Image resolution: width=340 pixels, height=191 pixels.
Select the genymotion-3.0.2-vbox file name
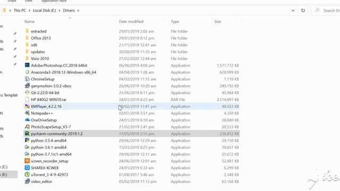point(51,86)
